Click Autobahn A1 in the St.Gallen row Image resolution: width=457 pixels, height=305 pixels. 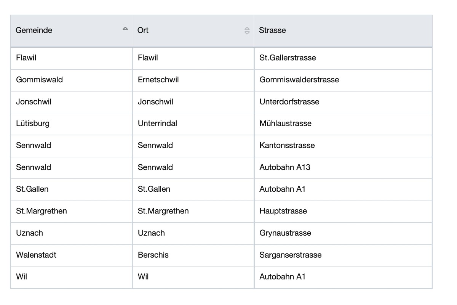tap(282, 189)
